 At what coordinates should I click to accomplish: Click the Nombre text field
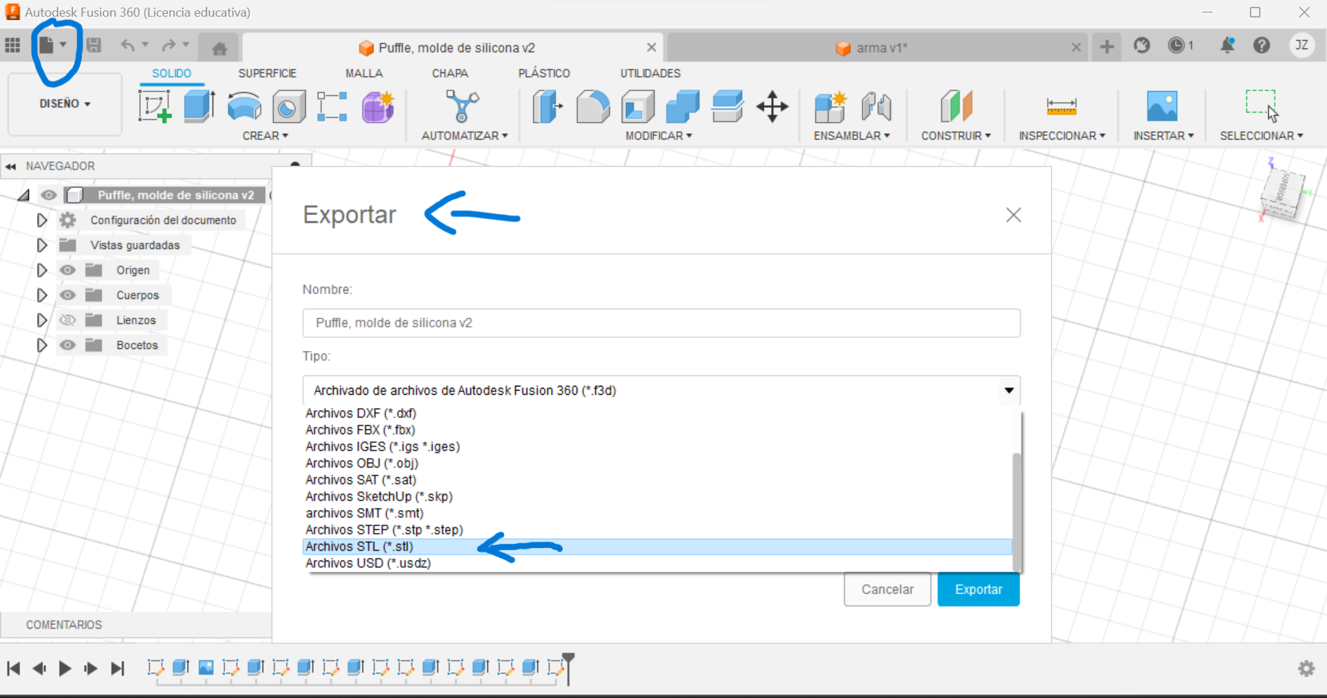(x=661, y=323)
